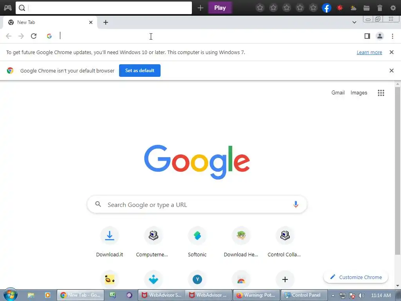
Task: Expand the tab search chevron
Action: click(354, 22)
